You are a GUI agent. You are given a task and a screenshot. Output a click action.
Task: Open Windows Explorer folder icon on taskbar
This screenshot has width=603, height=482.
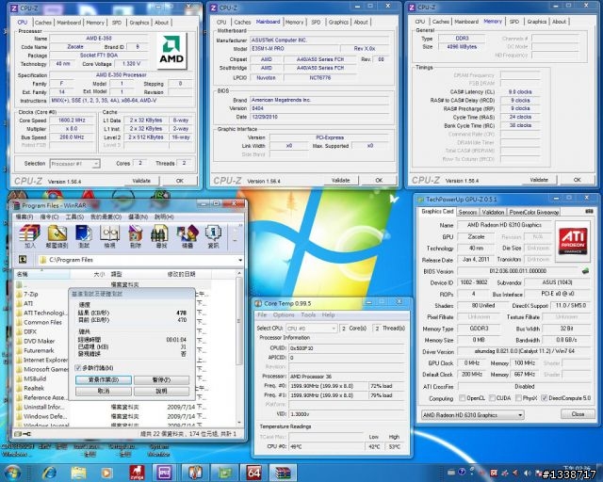tap(78, 473)
